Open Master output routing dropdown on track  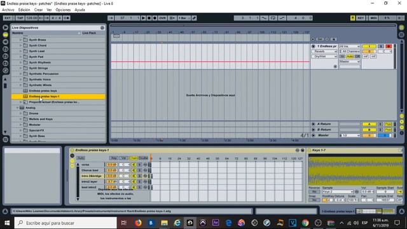point(350,62)
